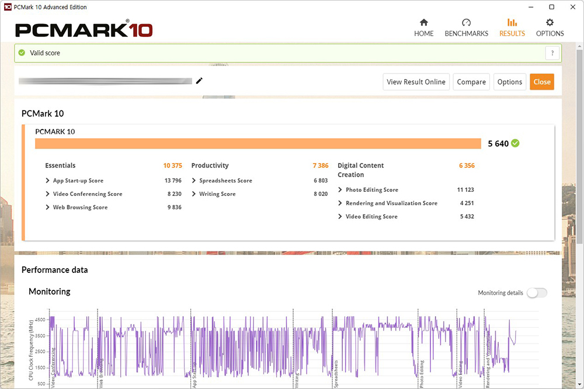Image resolution: width=584 pixels, height=389 pixels.
Task: Select the Results bar chart icon
Action: click(x=512, y=22)
